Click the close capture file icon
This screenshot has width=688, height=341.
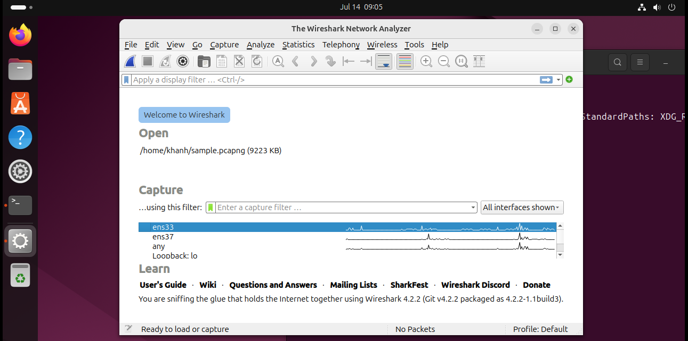coord(239,62)
